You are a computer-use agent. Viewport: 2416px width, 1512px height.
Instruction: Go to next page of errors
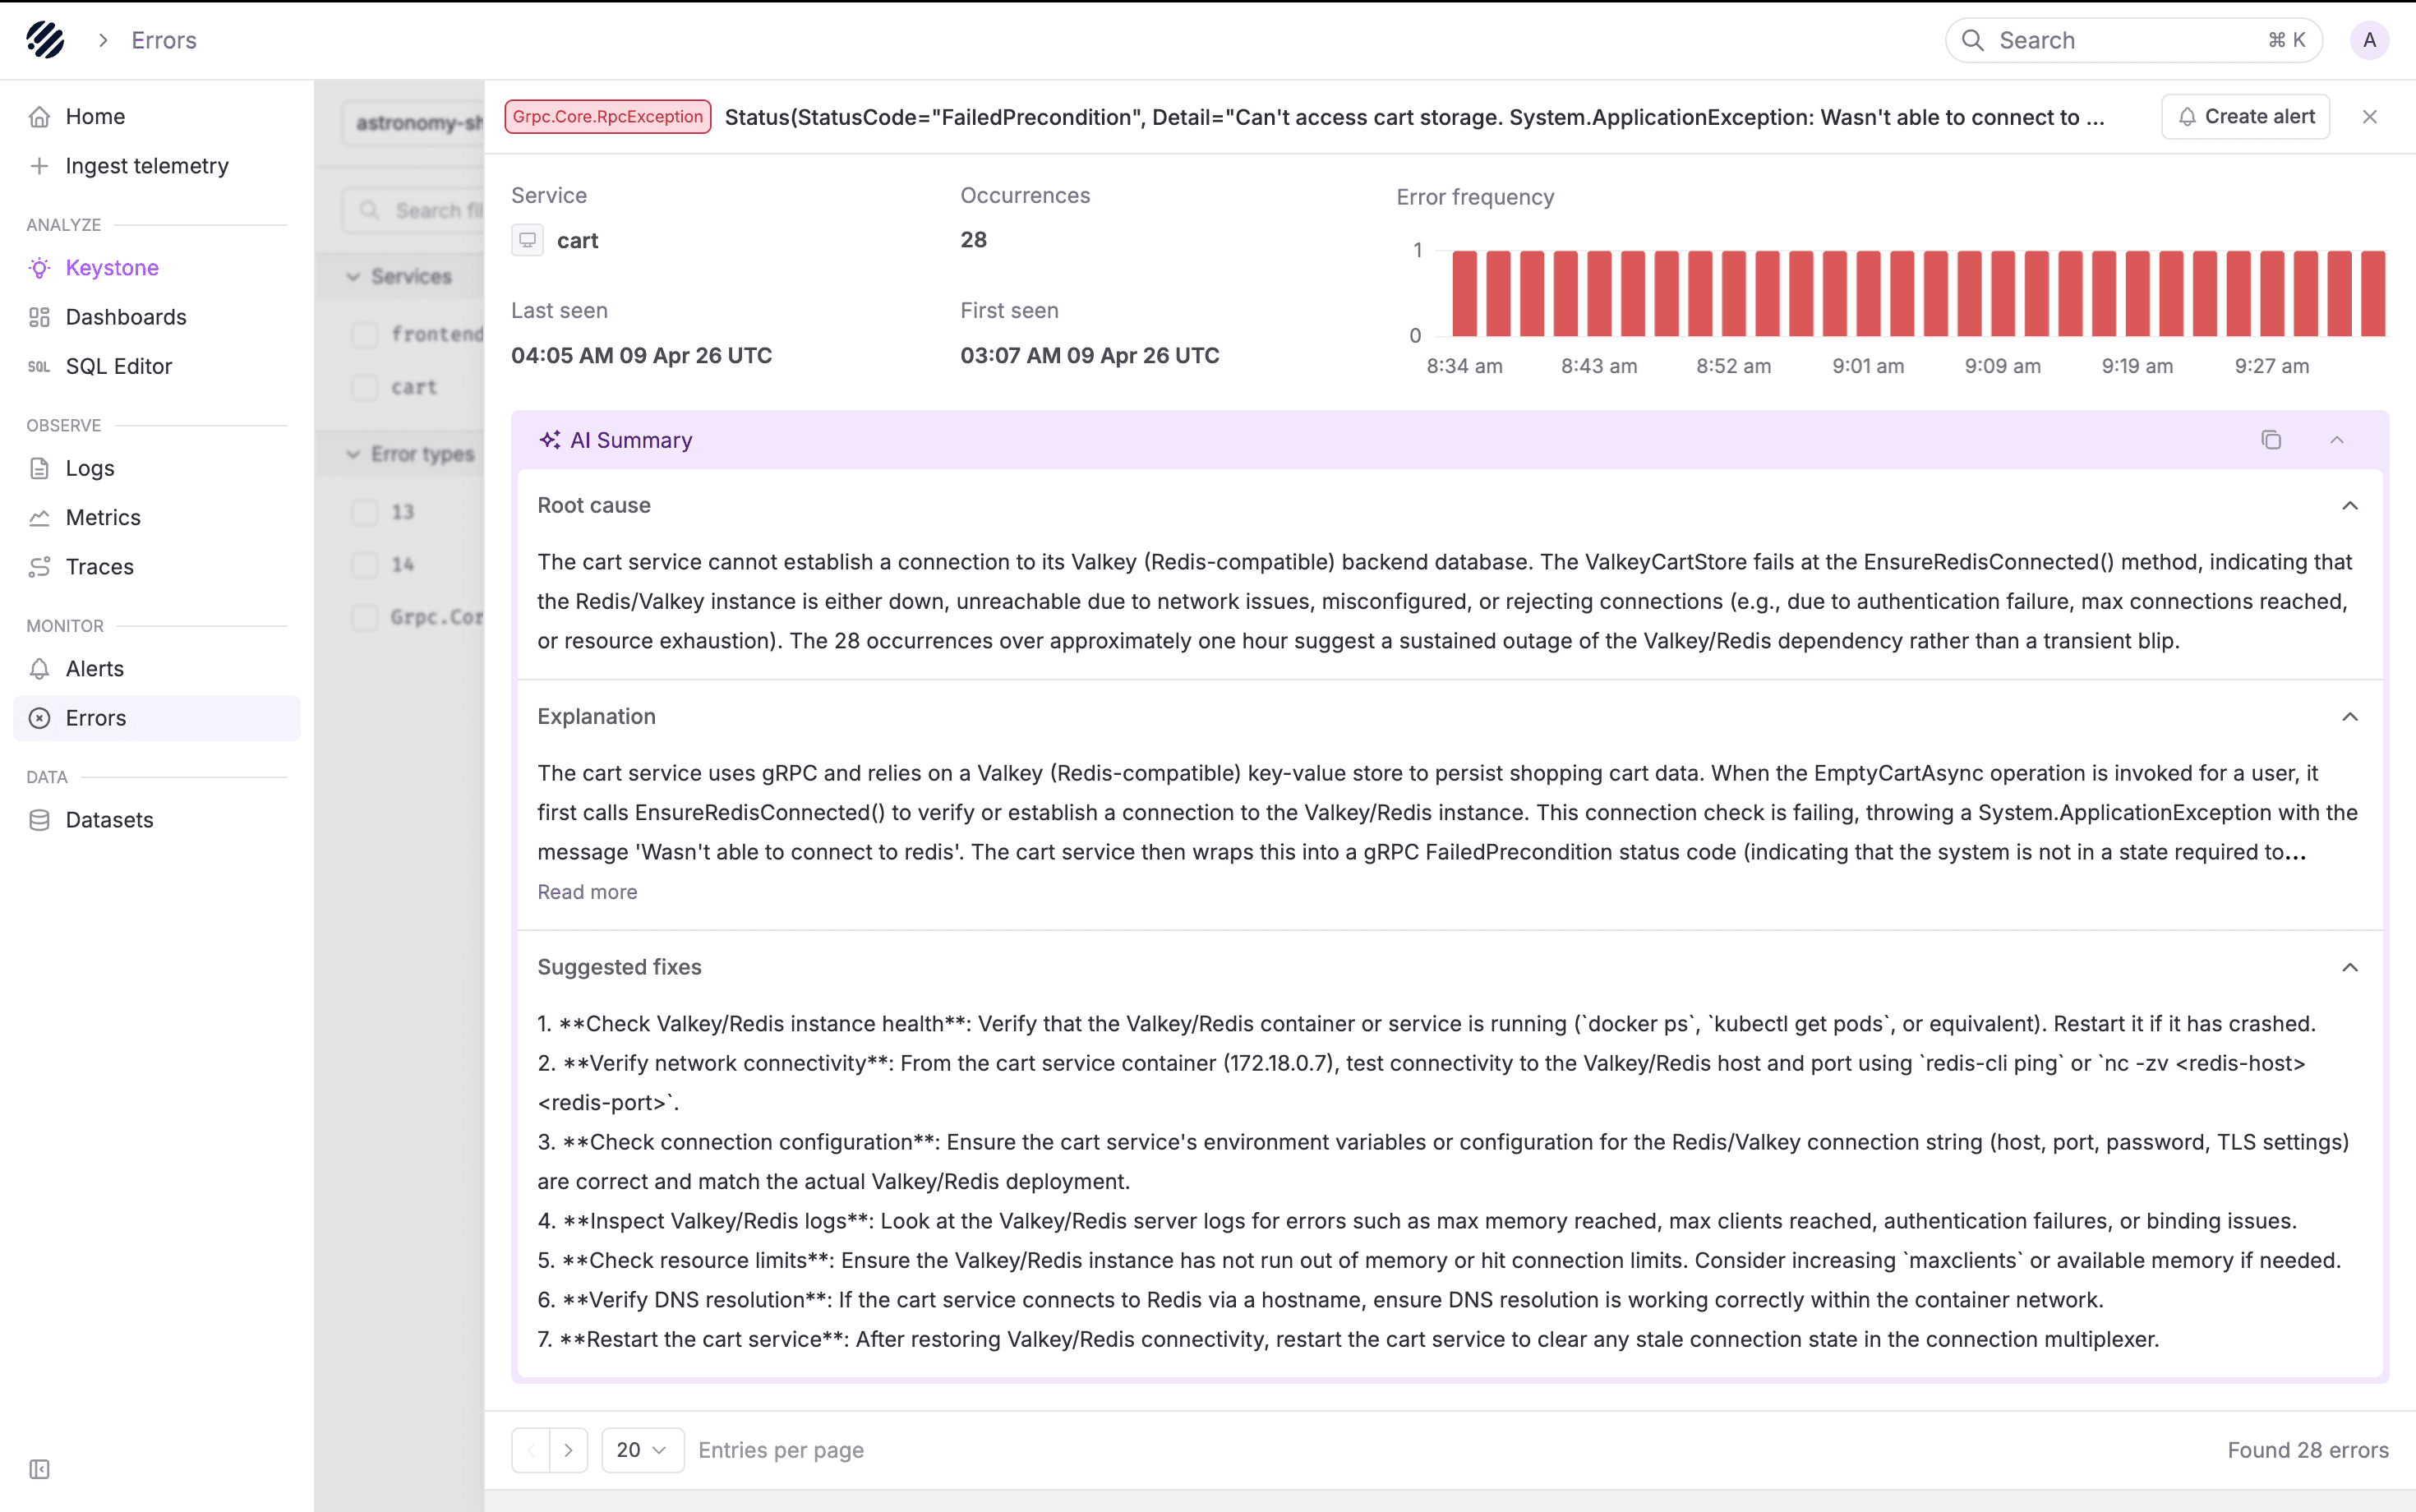pyautogui.click(x=568, y=1450)
